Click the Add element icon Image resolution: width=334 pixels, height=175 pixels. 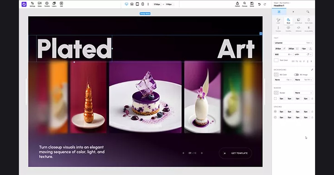click(x=61, y=4)
